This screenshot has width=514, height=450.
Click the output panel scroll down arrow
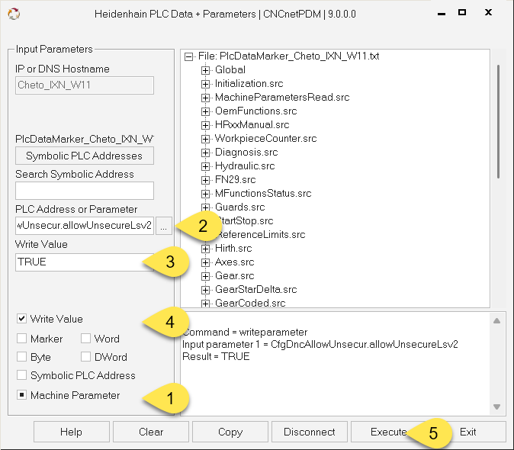tap(496, 407)
